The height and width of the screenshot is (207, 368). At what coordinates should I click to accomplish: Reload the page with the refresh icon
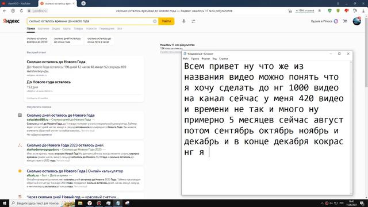coord(21,11)
